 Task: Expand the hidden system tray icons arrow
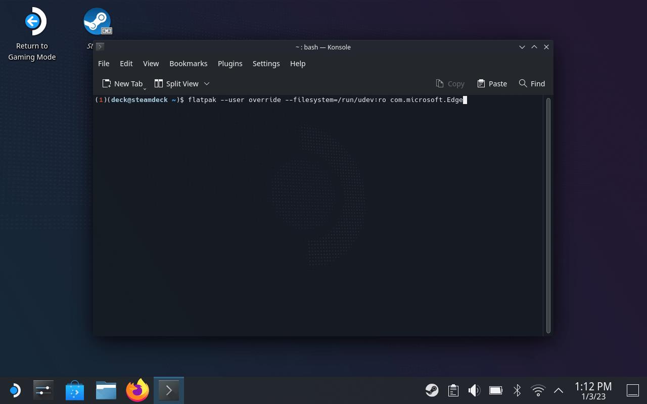click(x=559, y=390)
